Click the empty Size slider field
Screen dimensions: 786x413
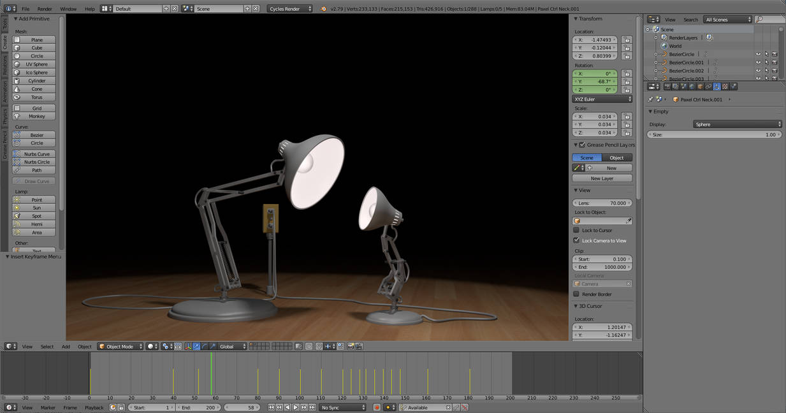pos(714,134)
